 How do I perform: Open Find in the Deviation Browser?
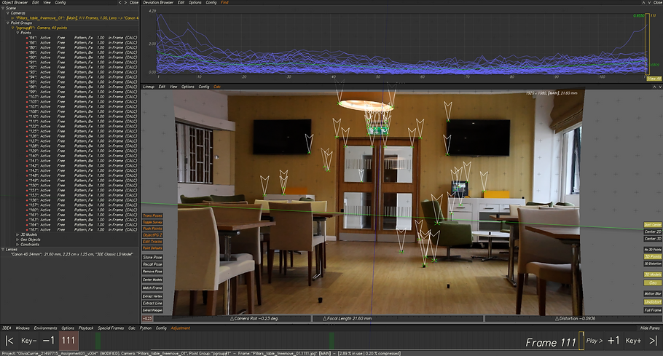pos(224,2)
